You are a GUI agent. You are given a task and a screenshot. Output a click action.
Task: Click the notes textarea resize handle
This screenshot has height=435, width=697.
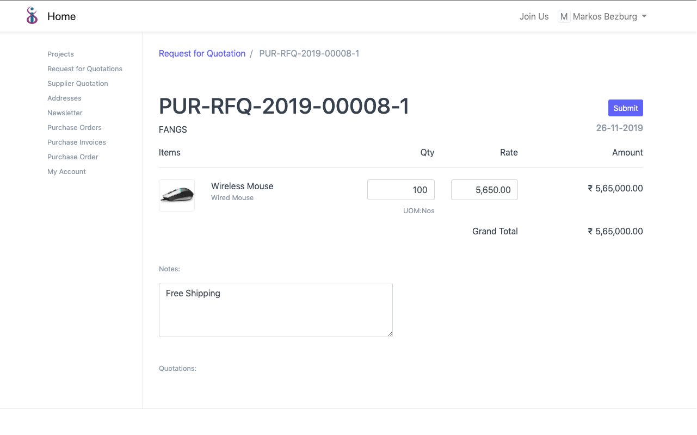[390, 335]
